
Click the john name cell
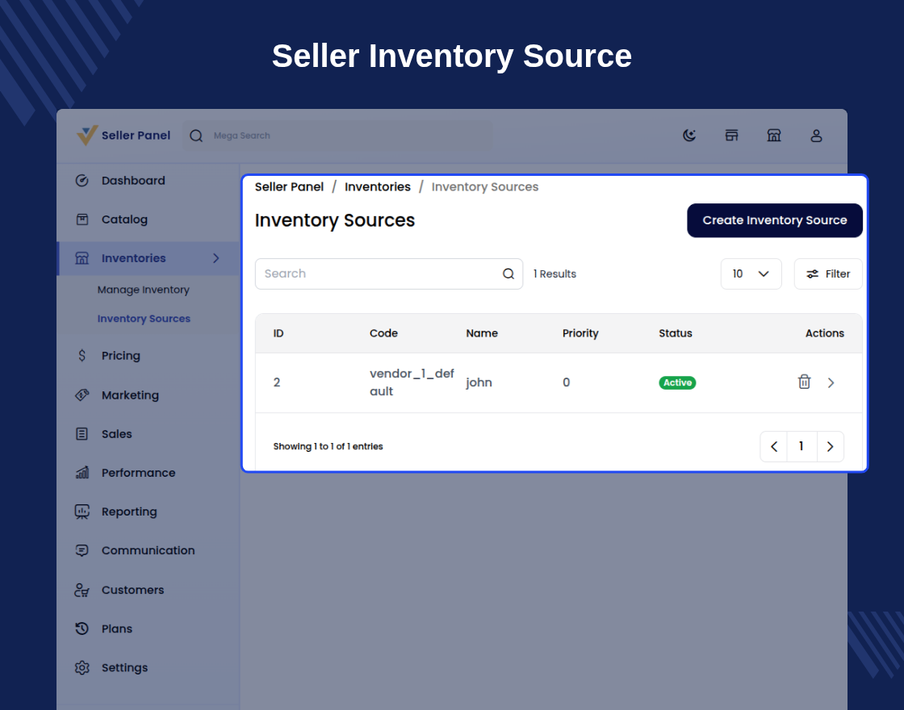(479, 382)
